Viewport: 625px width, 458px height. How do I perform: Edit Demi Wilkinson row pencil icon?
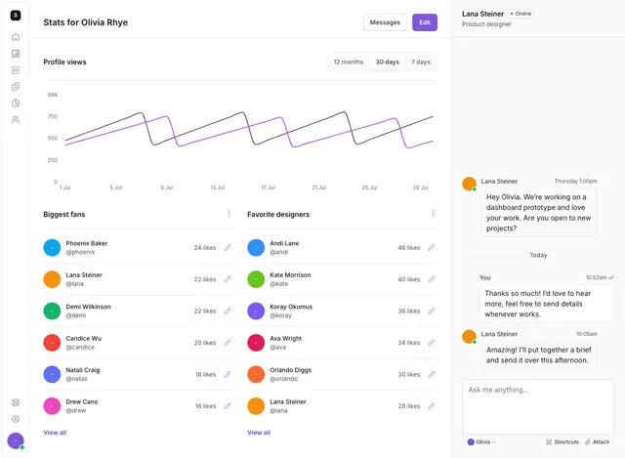(x=228, y=311)
